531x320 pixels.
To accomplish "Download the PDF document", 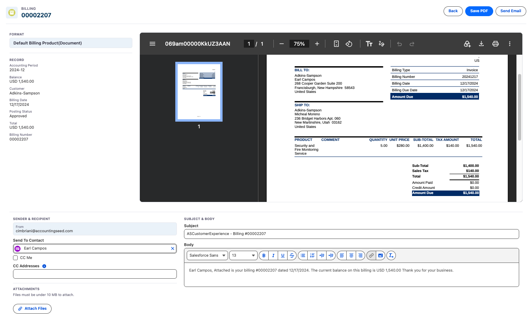I will (481, 44).
